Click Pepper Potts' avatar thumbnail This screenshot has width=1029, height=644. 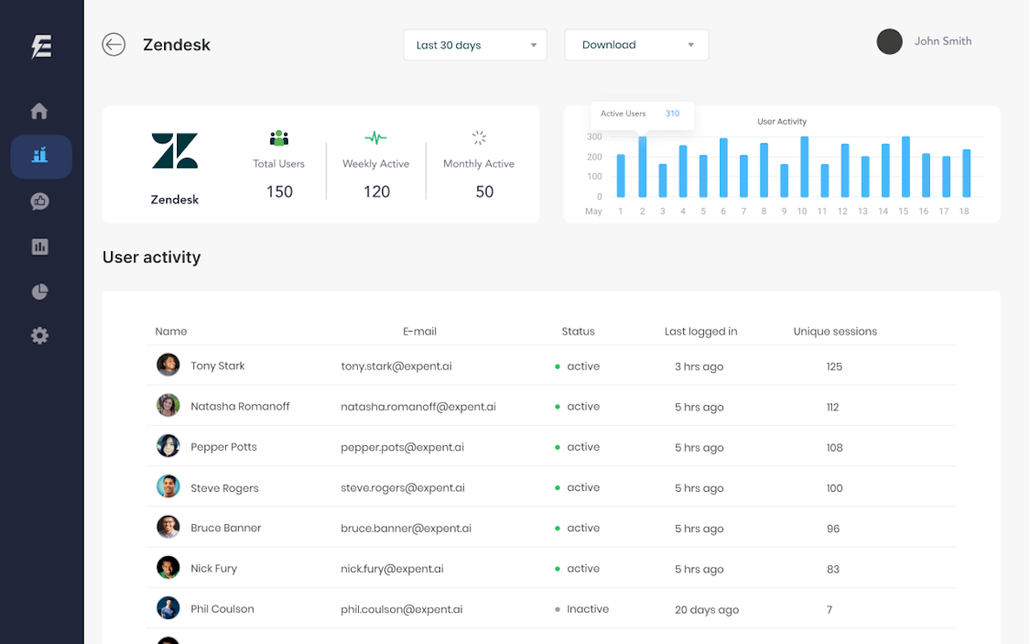168,446
